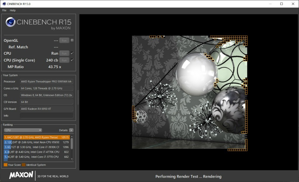Click the orange Your Score color swatch
Screen dimensions: 299x182
point(6,165)
